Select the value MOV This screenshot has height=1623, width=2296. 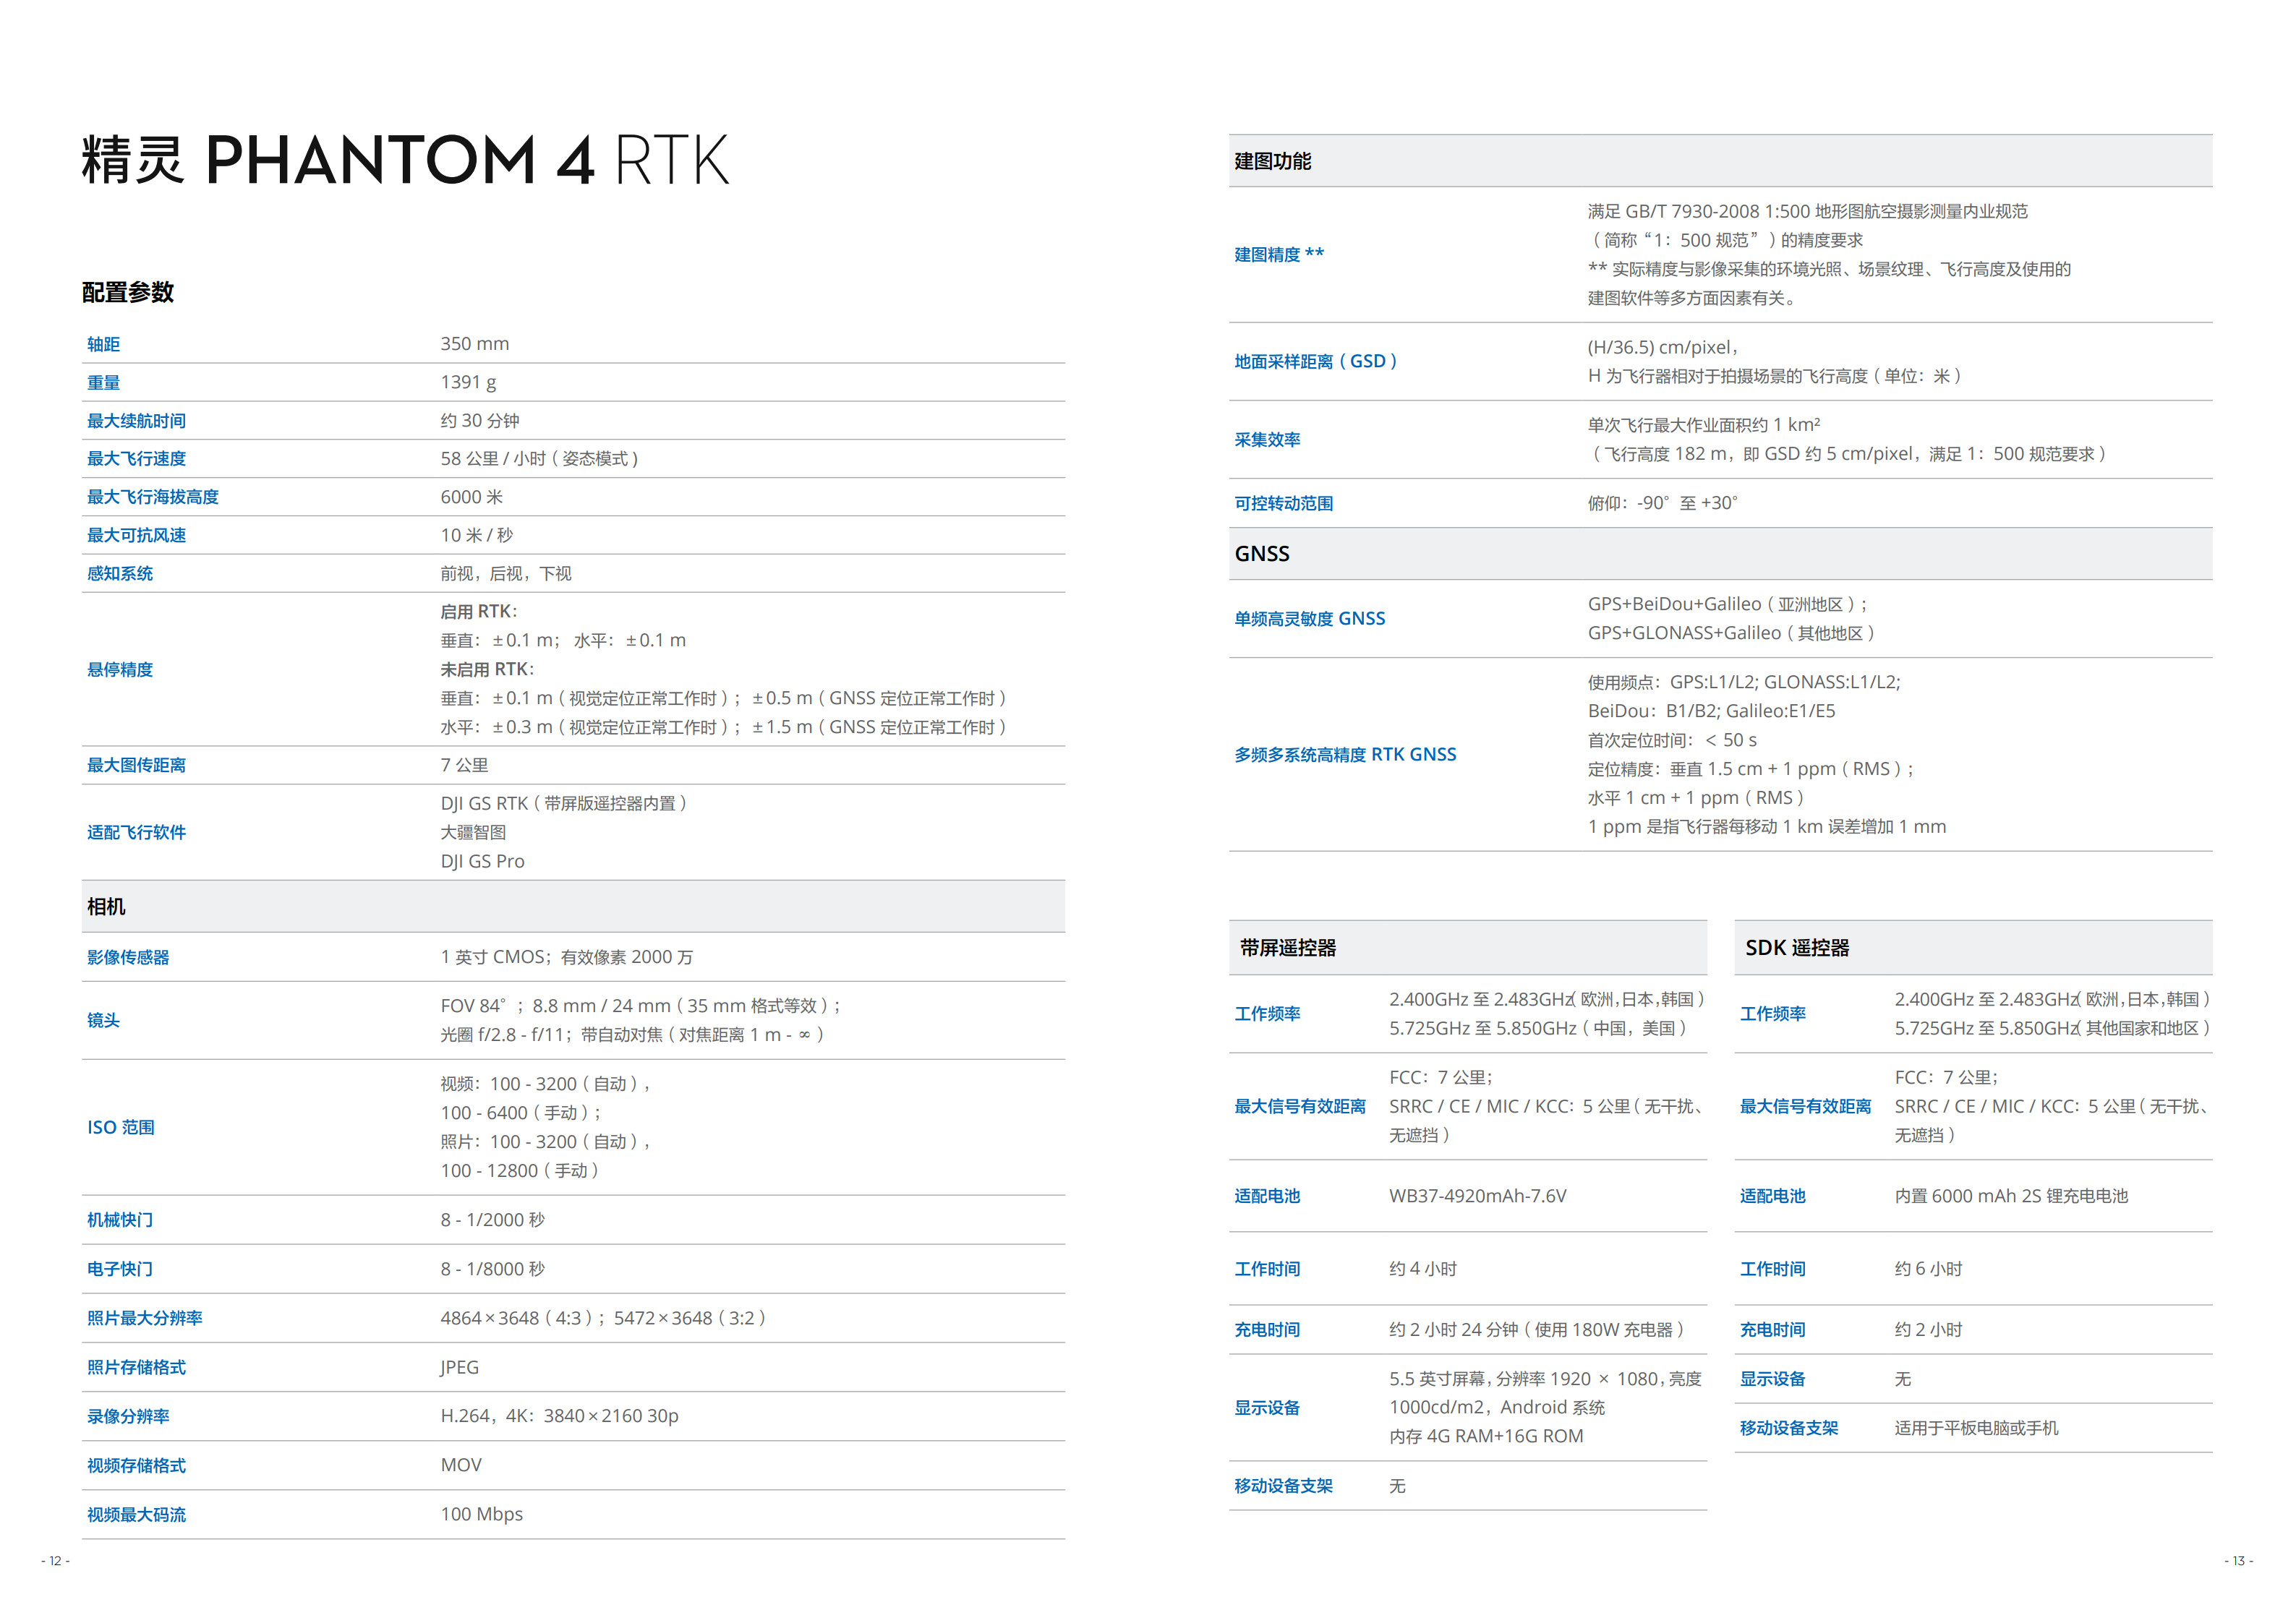coord(461,1466)
